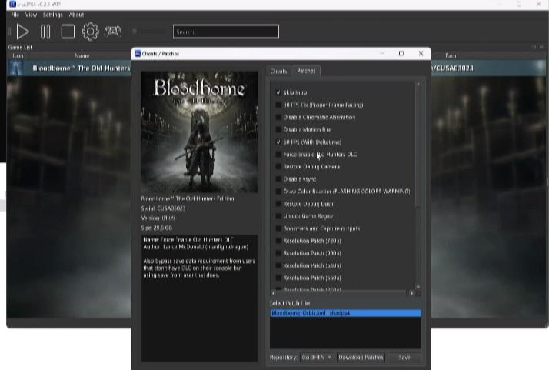Screen dimensions: 549x370
Task: Enable Disable Motion Blur patch
Action: [x=278, y=129]
